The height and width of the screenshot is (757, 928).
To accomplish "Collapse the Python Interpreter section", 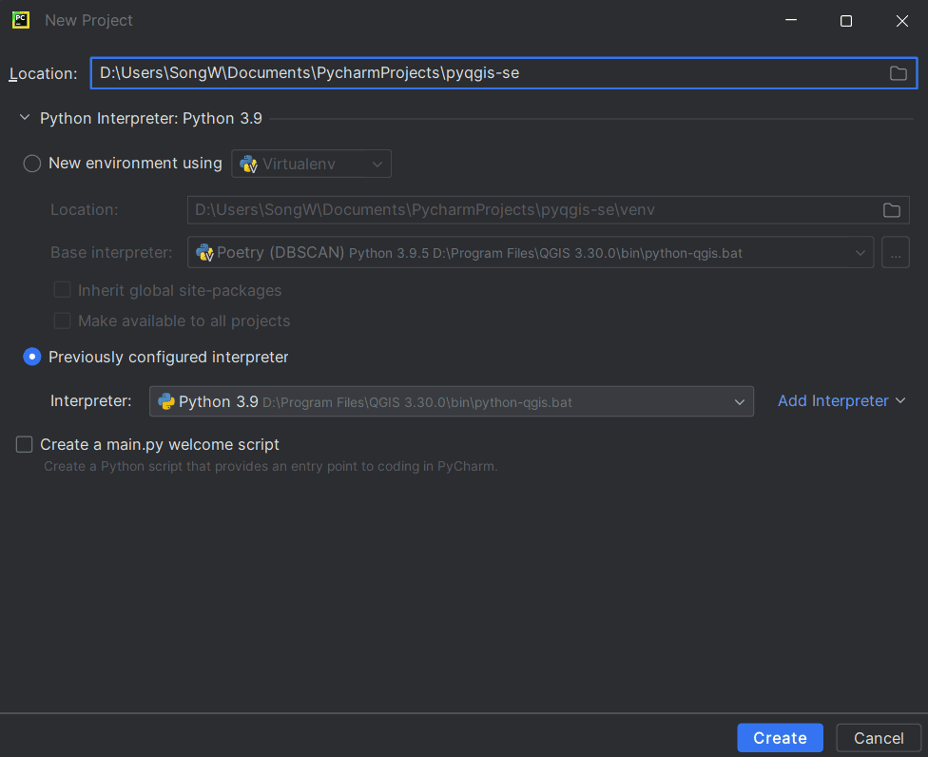I will click(25, 118).
